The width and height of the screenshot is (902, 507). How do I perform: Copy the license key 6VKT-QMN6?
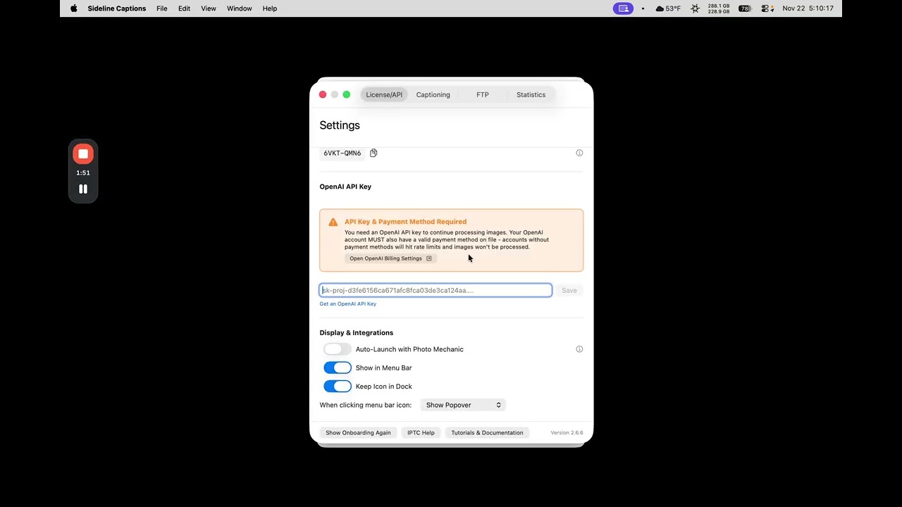[373, 153]
